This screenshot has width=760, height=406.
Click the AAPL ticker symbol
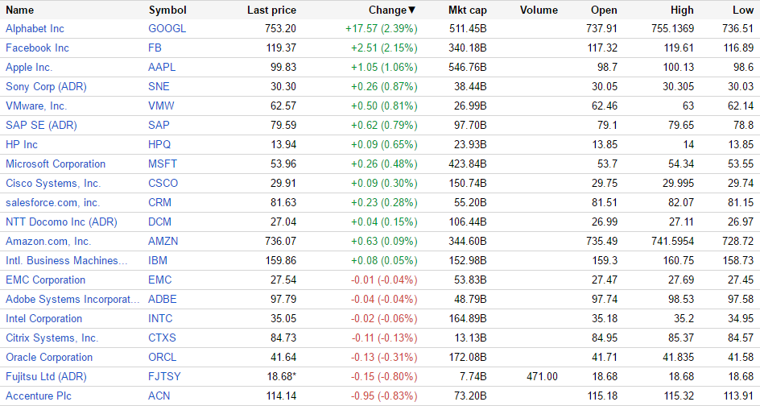162,67
